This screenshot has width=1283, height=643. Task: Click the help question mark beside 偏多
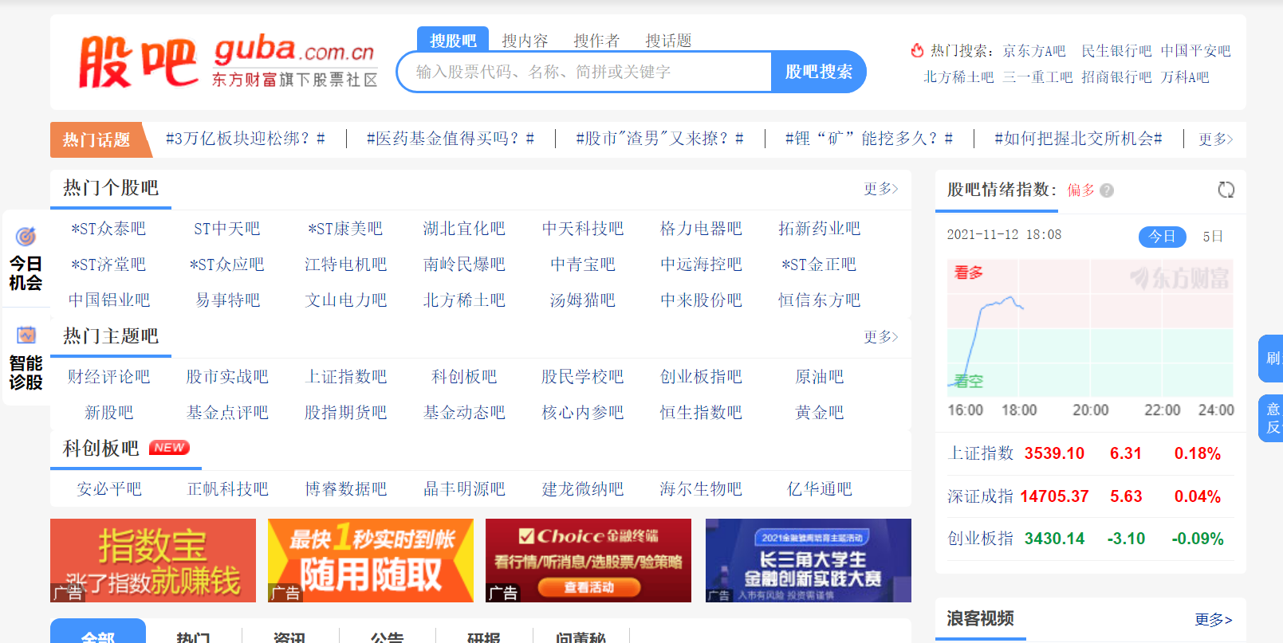[1107, 190]
